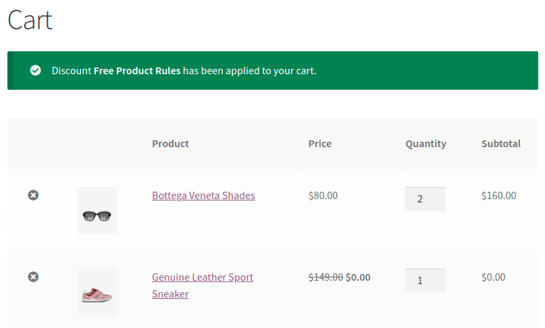Open the Bottega Veneta Shades product link

203,196
